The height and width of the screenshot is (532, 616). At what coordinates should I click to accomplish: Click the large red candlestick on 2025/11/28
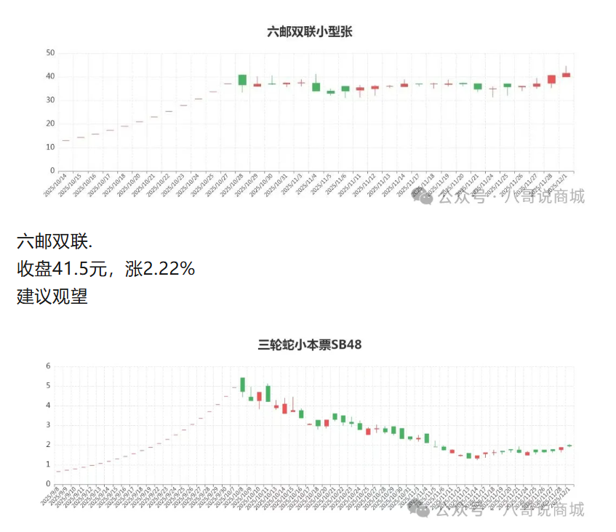click(x=551, y=79)
